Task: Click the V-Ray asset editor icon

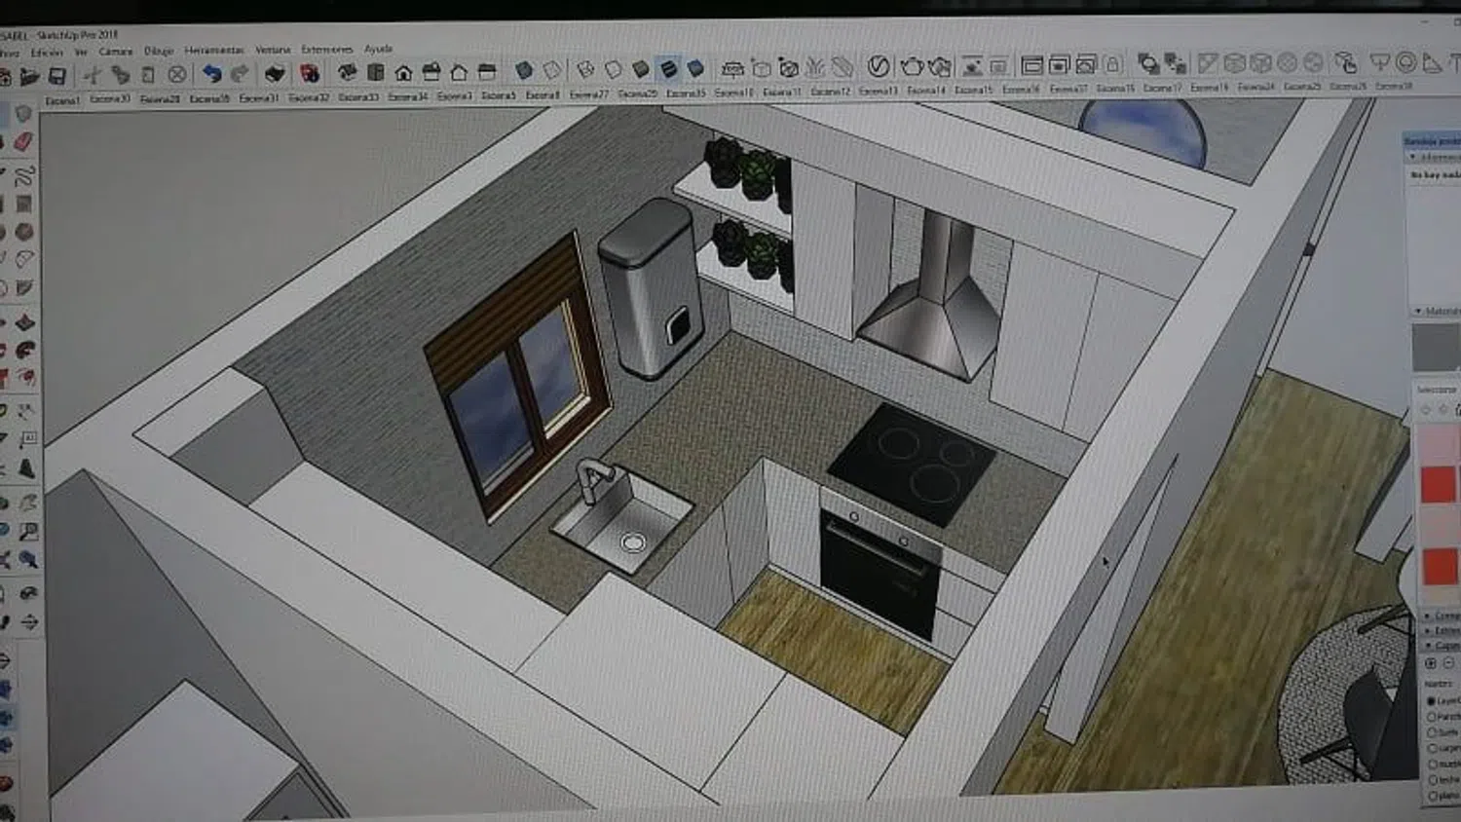Action: click(x=878, y=65)
